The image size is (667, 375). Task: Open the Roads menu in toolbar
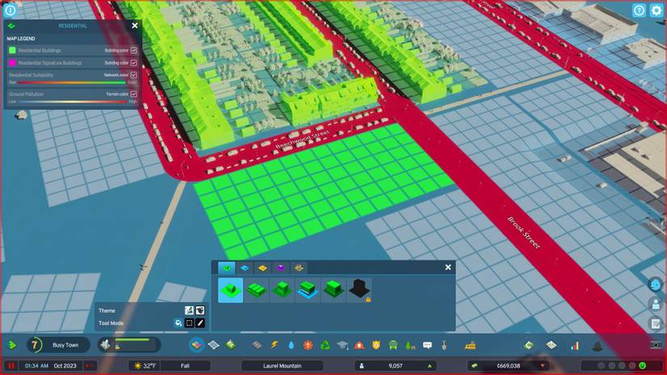(257, 345)
